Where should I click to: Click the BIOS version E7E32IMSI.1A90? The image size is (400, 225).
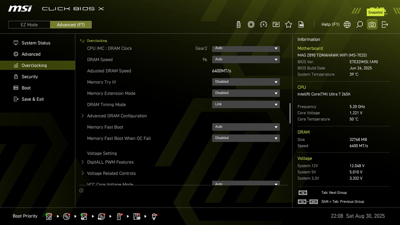tap(364, 62)
